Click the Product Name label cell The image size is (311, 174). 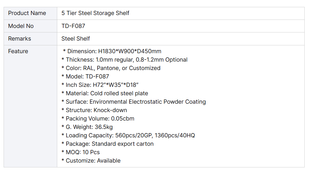[x=27, y=13]
